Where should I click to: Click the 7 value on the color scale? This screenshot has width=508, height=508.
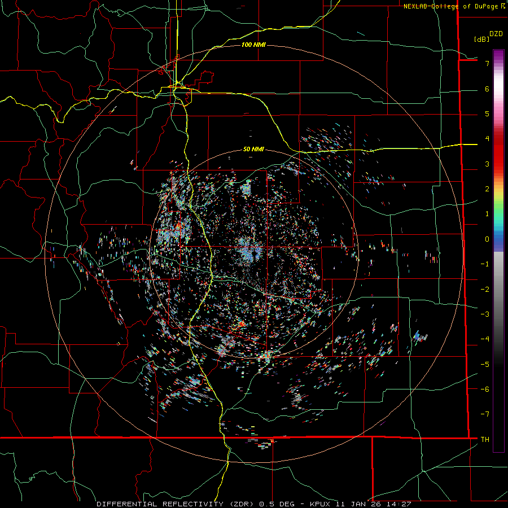pyautogui.click(x=487, y=63)
